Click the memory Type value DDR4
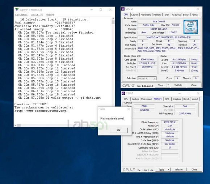Viewport: 210px width, 184px height. pos(144,106)
